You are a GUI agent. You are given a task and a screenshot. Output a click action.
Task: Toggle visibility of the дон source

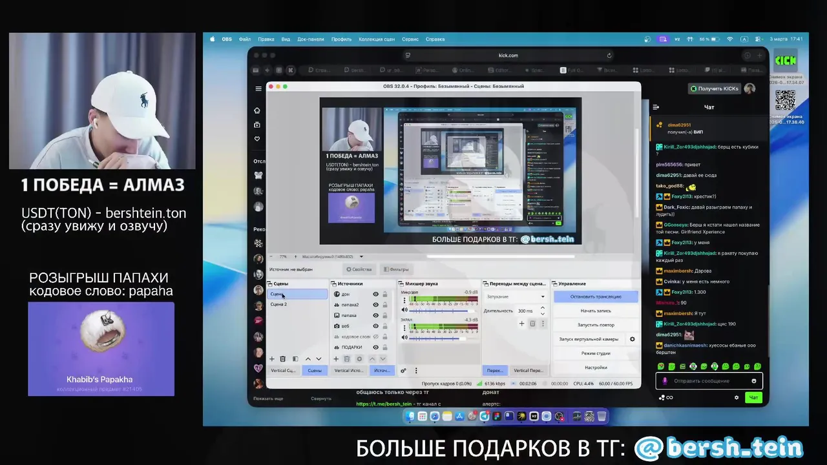pyautogui.click(x=375, y=294)
